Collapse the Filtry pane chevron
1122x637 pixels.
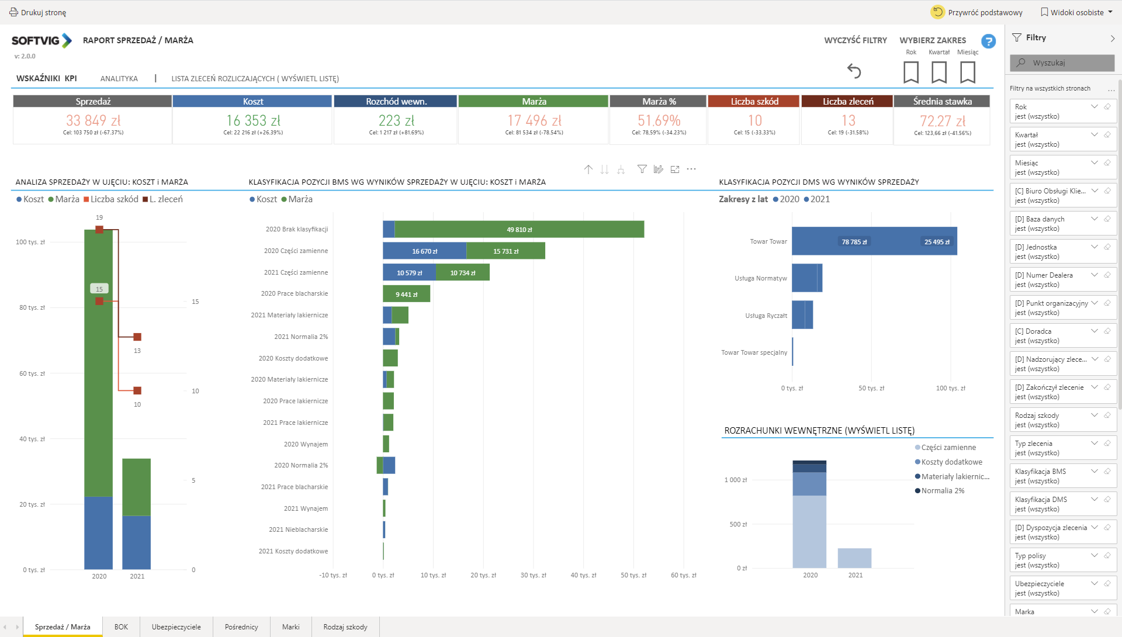tap(1112, 39)
